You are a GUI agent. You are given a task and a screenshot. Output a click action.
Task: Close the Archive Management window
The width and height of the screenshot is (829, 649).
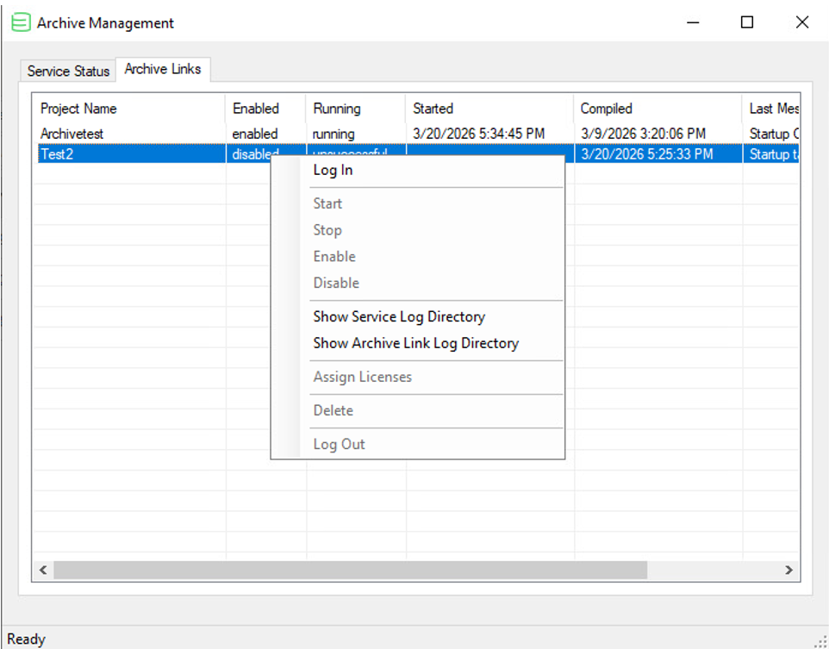tap(802, 22)
